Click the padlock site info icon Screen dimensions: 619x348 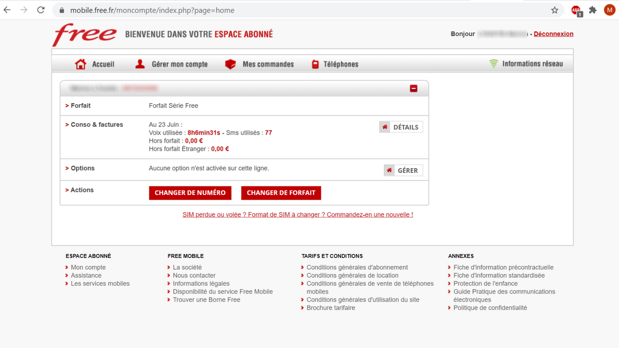point(61,10)
